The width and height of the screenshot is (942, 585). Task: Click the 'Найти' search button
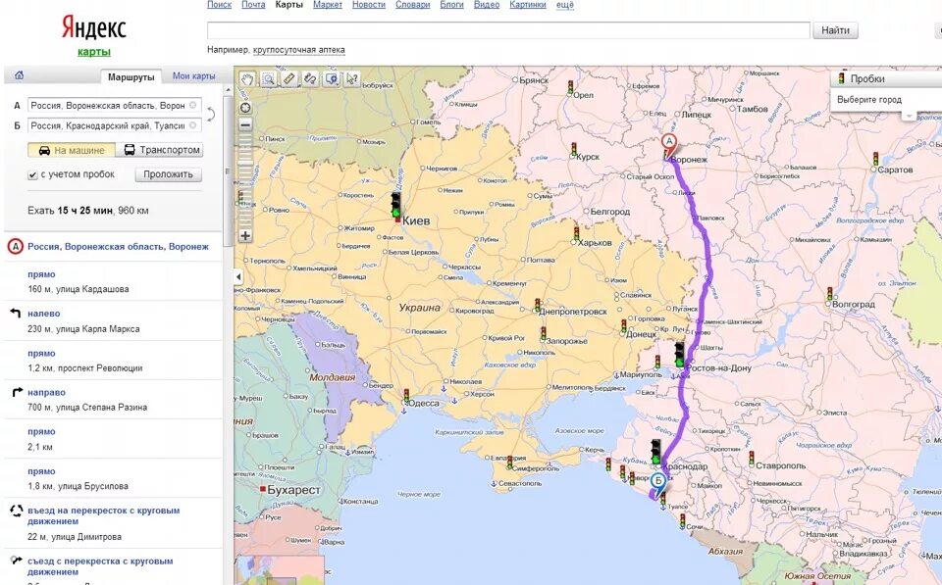[835, 30]
